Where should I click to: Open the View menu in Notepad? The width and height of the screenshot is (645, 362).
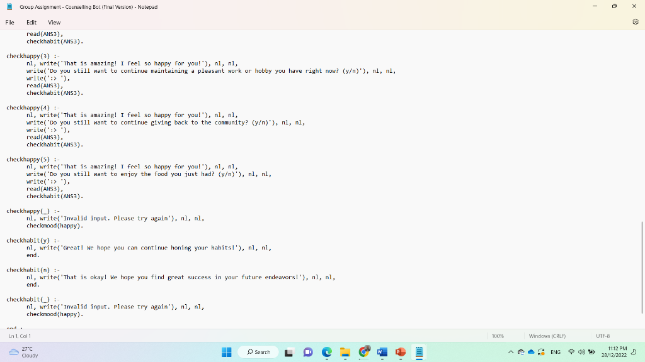(x=54, y=22)
